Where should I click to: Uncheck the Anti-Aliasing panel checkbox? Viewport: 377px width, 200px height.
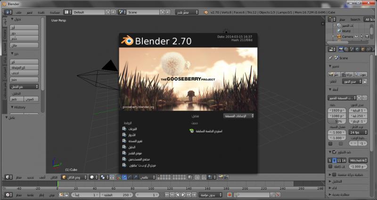[x=334, y=152]
